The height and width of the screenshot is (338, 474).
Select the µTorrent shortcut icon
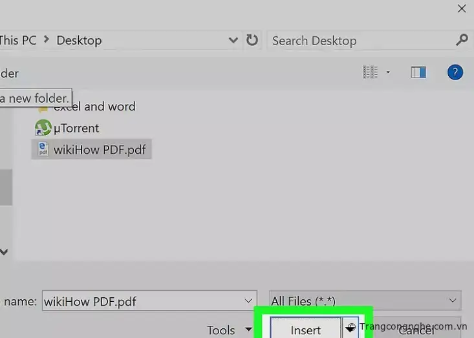tap(43, 128)
